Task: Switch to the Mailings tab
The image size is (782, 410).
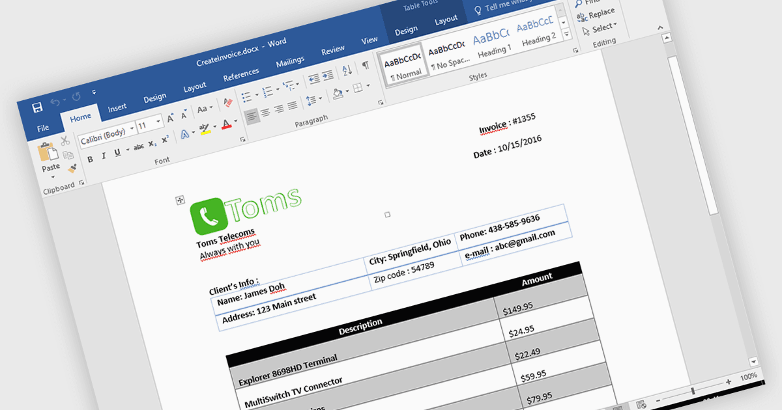Action: pyautogui.click(x=290, y=62)
